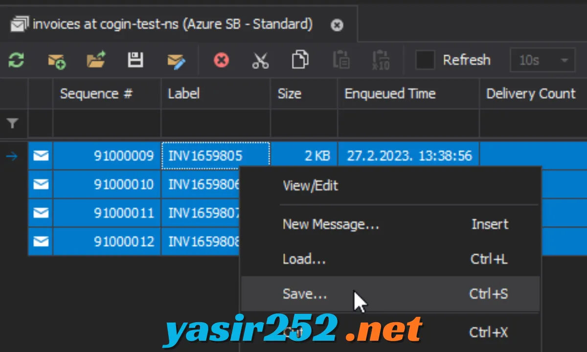This screenshot has width=587, height=352.
Task: Click envelope icon of message 91000010
Action: (x=41, y=184)
